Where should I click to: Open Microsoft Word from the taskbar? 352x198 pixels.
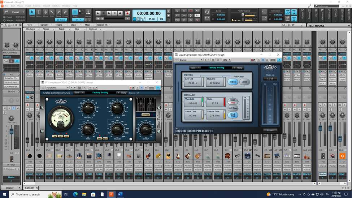120,194
